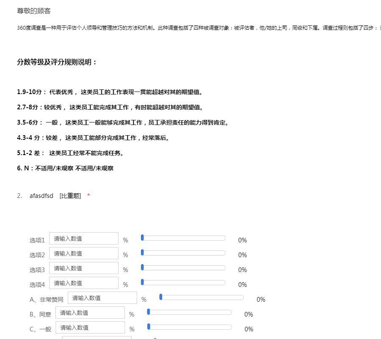Image resolution: width=381 pixels, height=339 pixels.
Task: Click the 选项4 percentage slider track
Action: [x=184, y=283]
